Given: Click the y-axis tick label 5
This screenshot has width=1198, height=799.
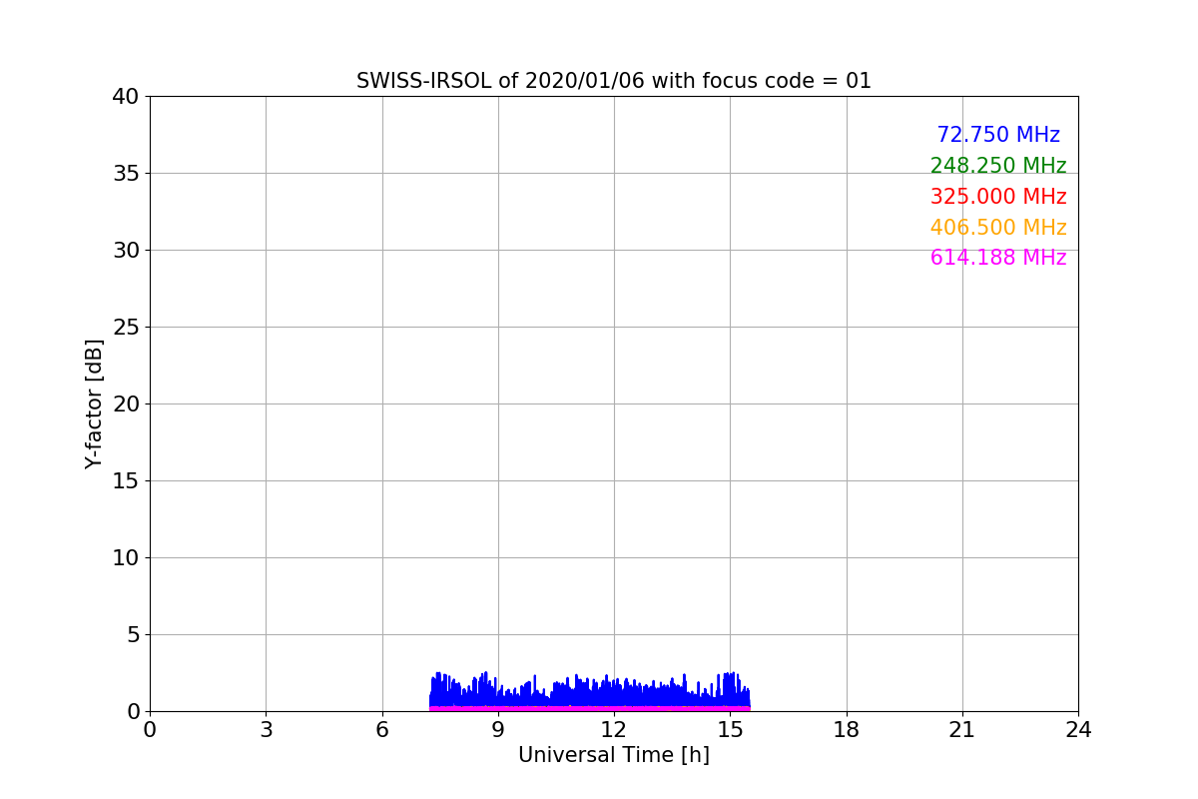Looking at the screenshot, I should pyautogui.click(x=133, y=635).
